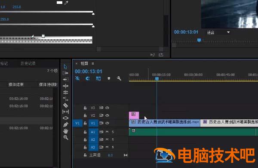Toggle sync lock on track A1

[x=101, y=132]
